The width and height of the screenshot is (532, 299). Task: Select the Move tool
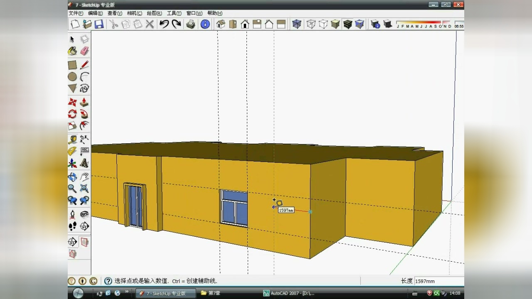coord(72,102)
